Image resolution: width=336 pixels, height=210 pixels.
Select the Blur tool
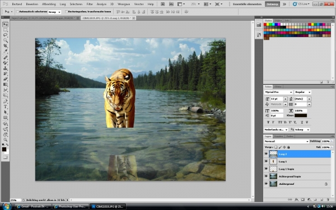[x=6, y=90]
